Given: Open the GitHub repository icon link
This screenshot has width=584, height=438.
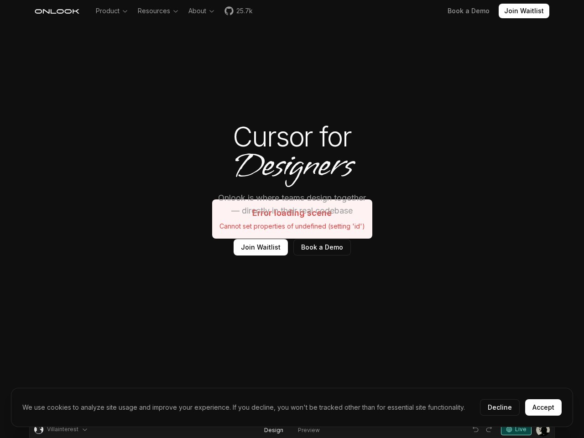Looking at the screenshot, I should pyautogui.click(x=229, y=11).
